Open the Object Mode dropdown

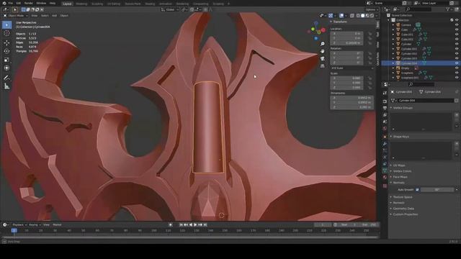pyautogui.click(x=15, y=16)
